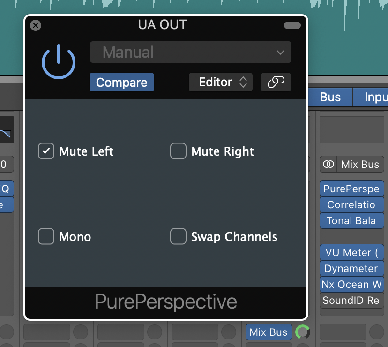Open the Nx Ocean W plugin slot
This screenshot has width=388, height=347.
tap(351, 284)
